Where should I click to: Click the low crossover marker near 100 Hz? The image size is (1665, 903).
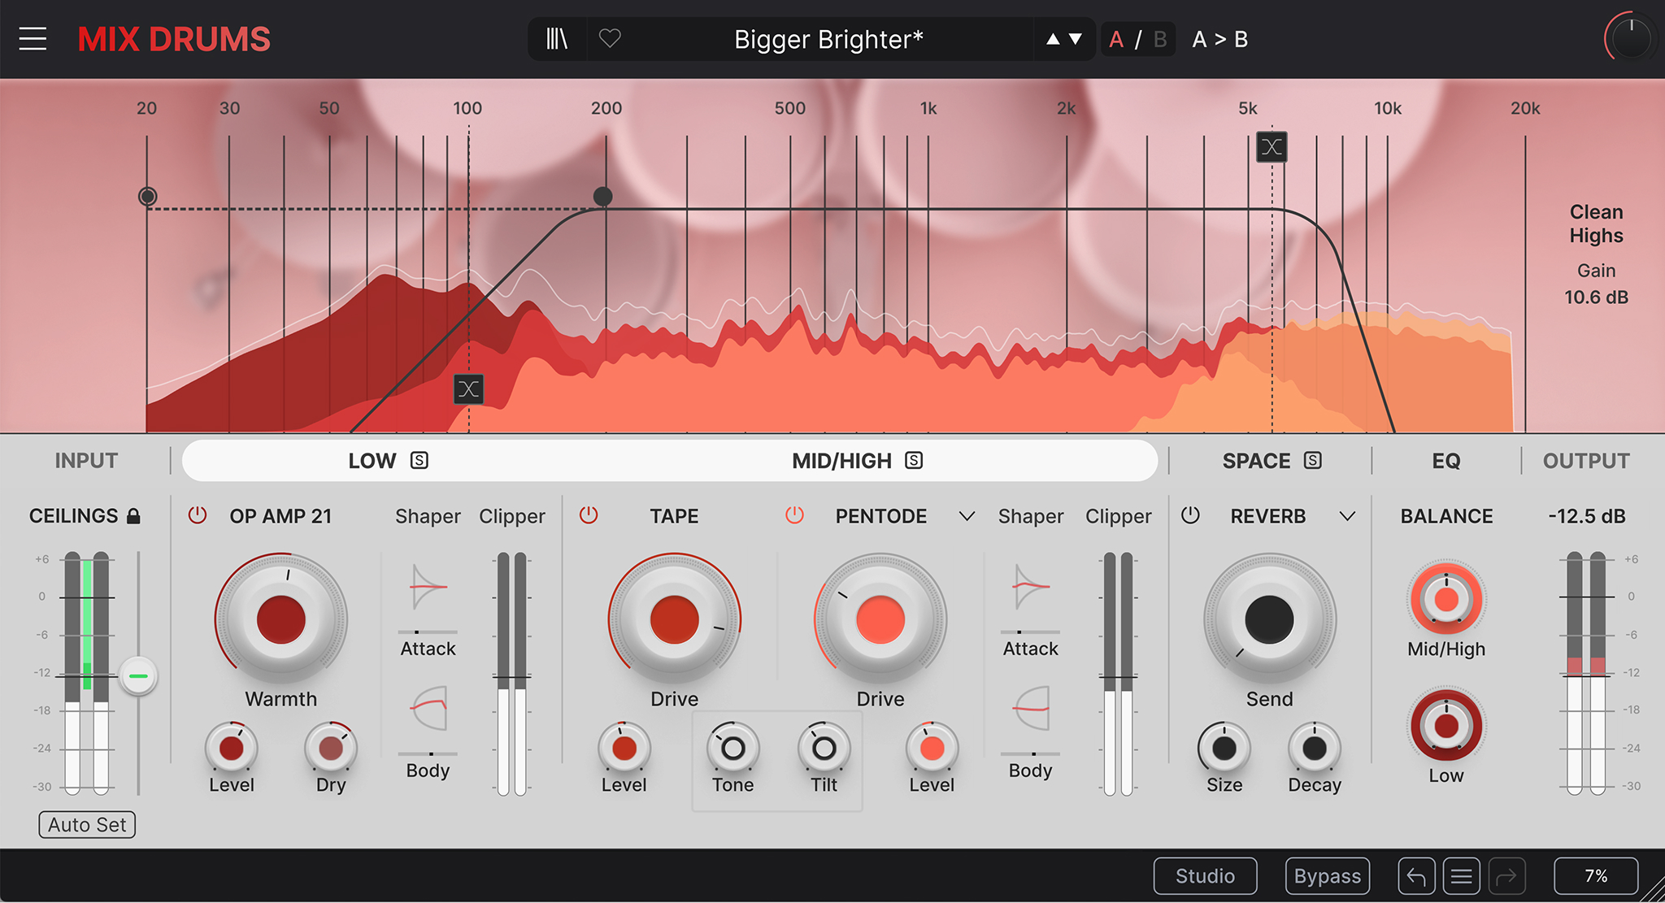tap(468, 389)
